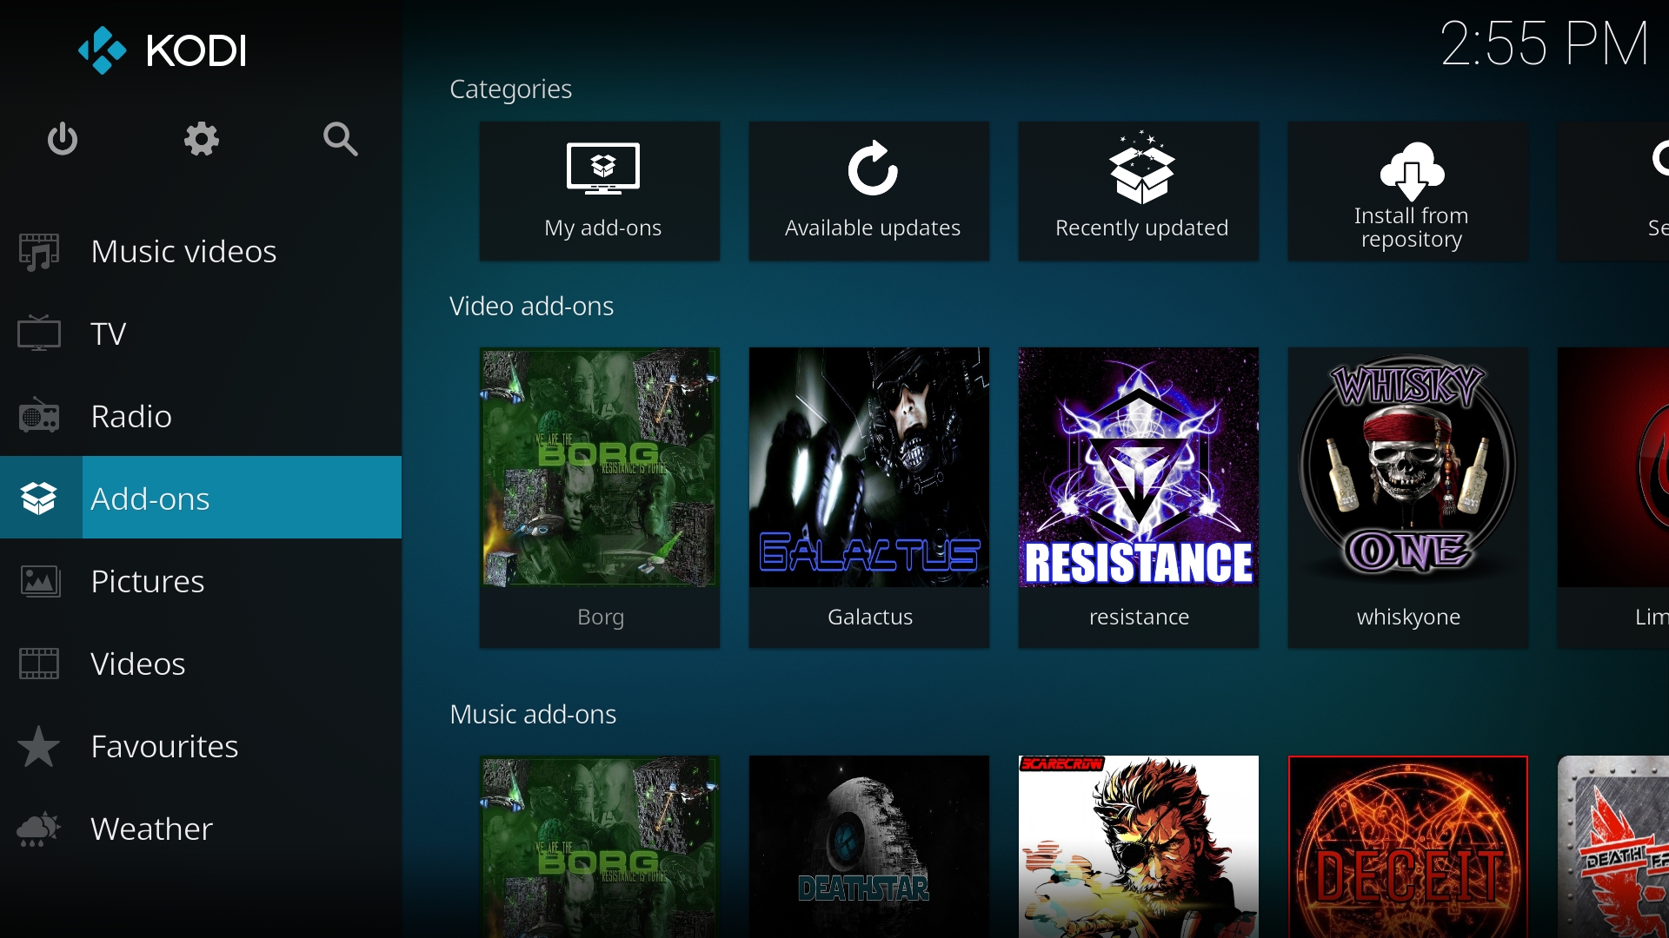Launch the Borg video add-on
This screenshot has width=1669, height=938.
pos(600,495)
